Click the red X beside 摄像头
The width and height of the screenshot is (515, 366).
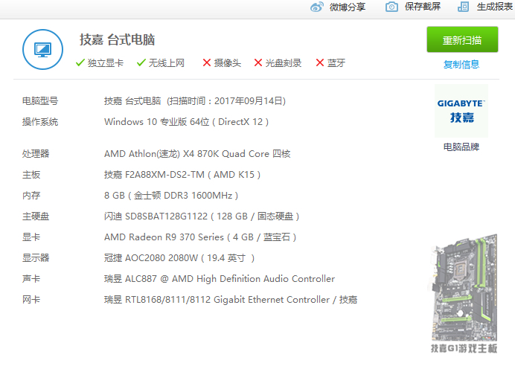207,62
